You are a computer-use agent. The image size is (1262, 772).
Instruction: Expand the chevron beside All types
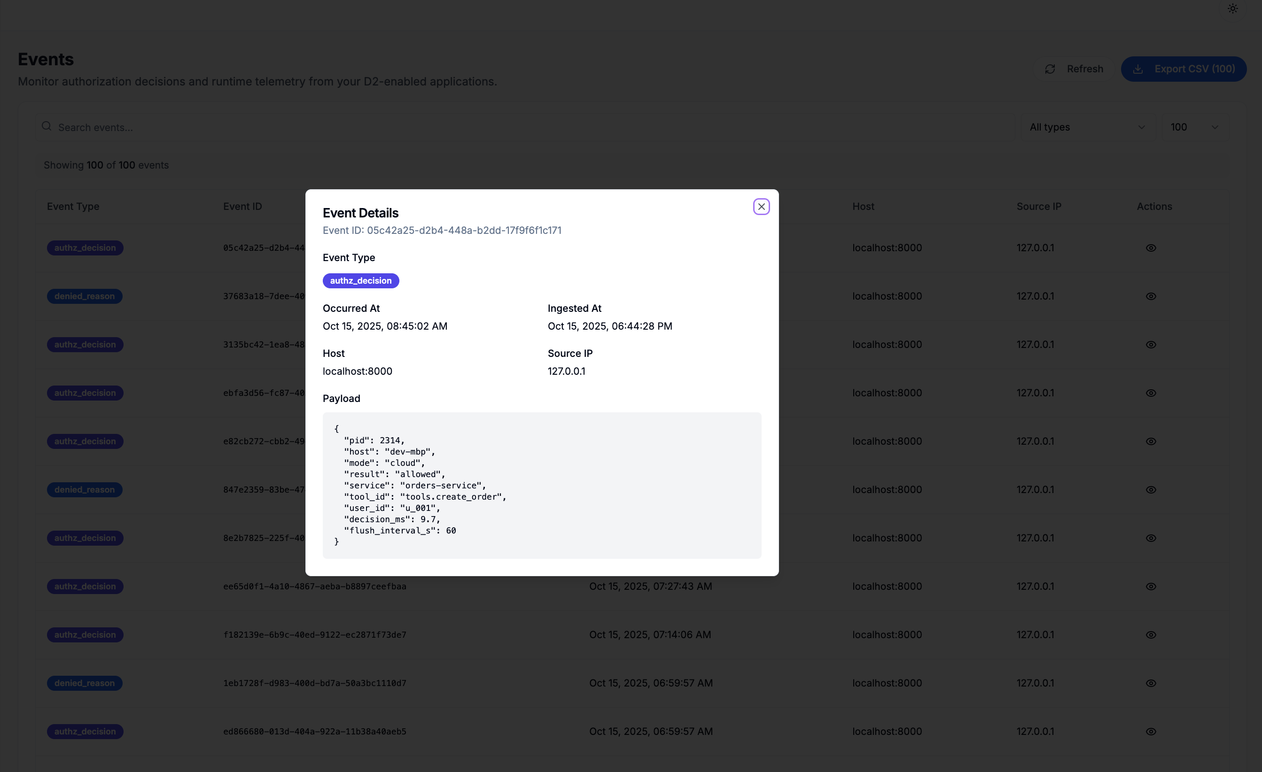point(1142,126)
